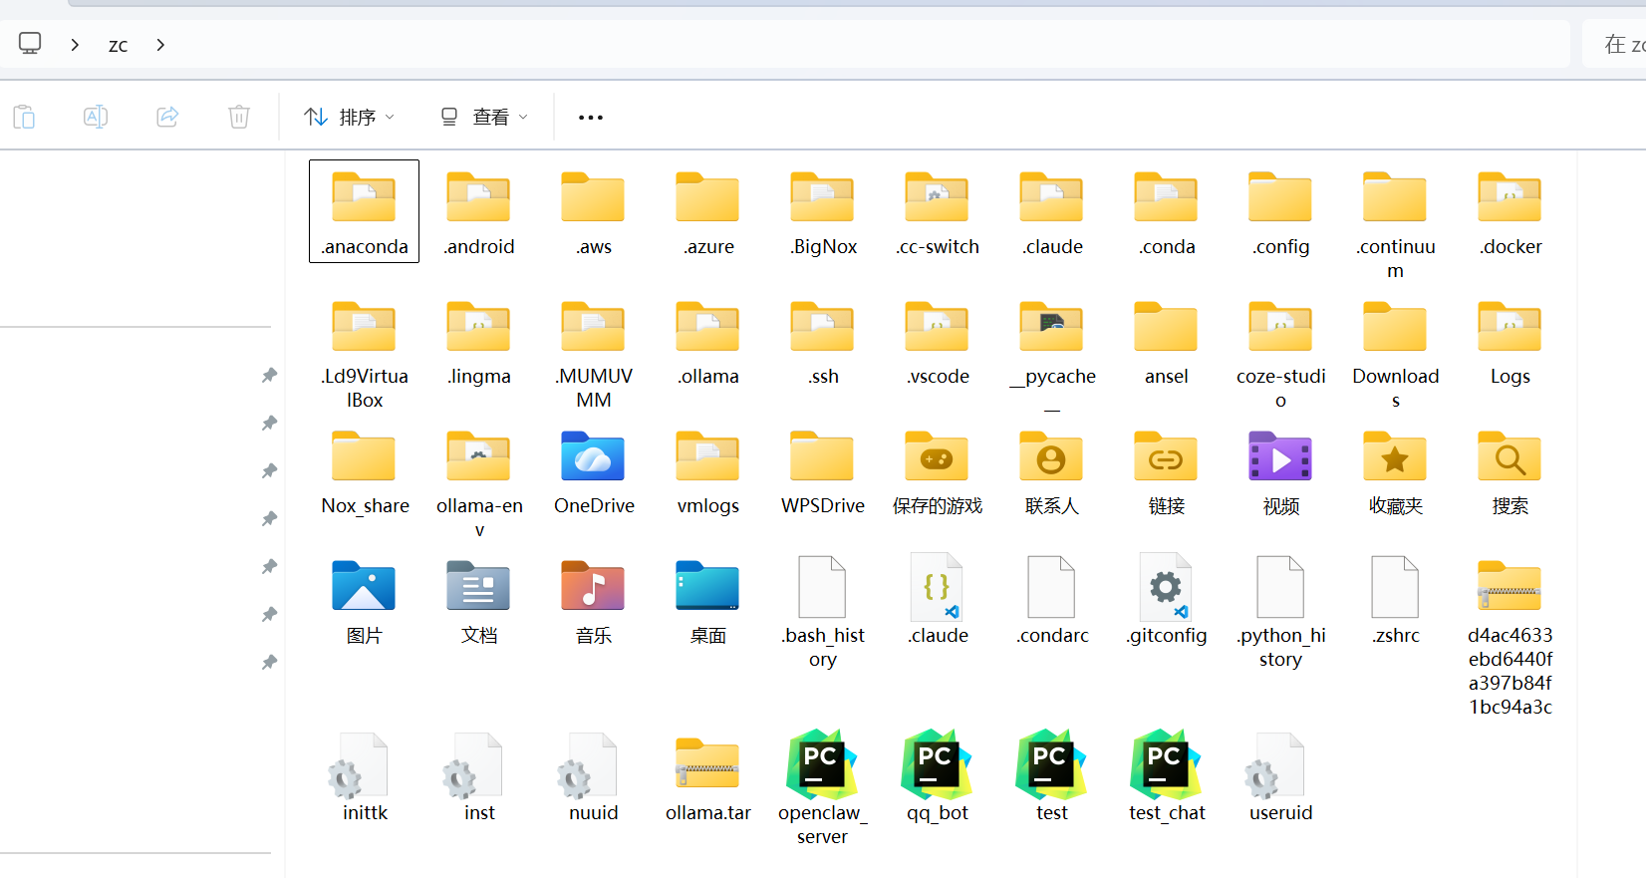Select the qq_bot PyCharm file

pos(938,777)
